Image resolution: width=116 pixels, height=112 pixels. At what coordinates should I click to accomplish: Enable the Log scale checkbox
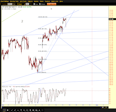point(34,4)
